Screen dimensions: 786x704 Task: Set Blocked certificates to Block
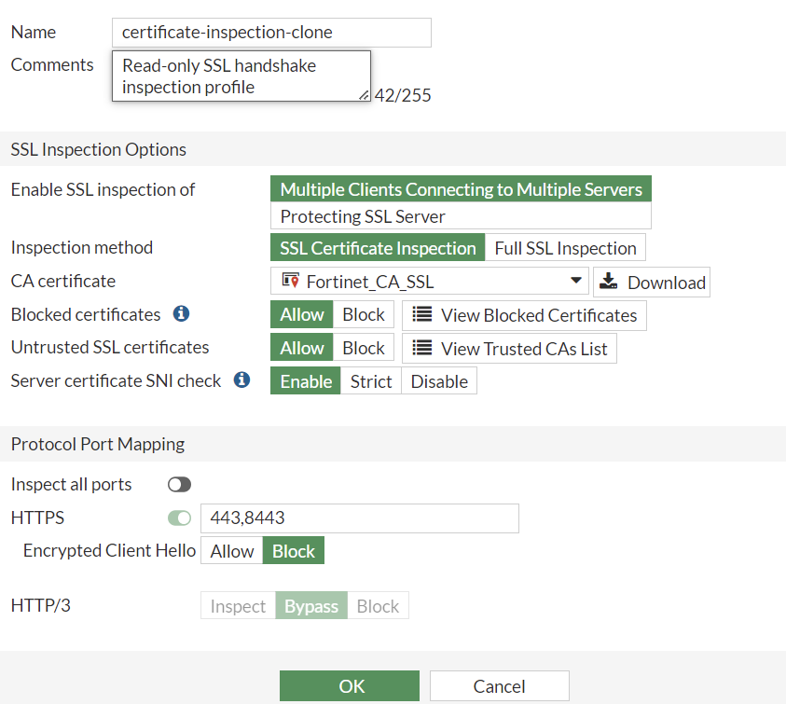point(364,315)
